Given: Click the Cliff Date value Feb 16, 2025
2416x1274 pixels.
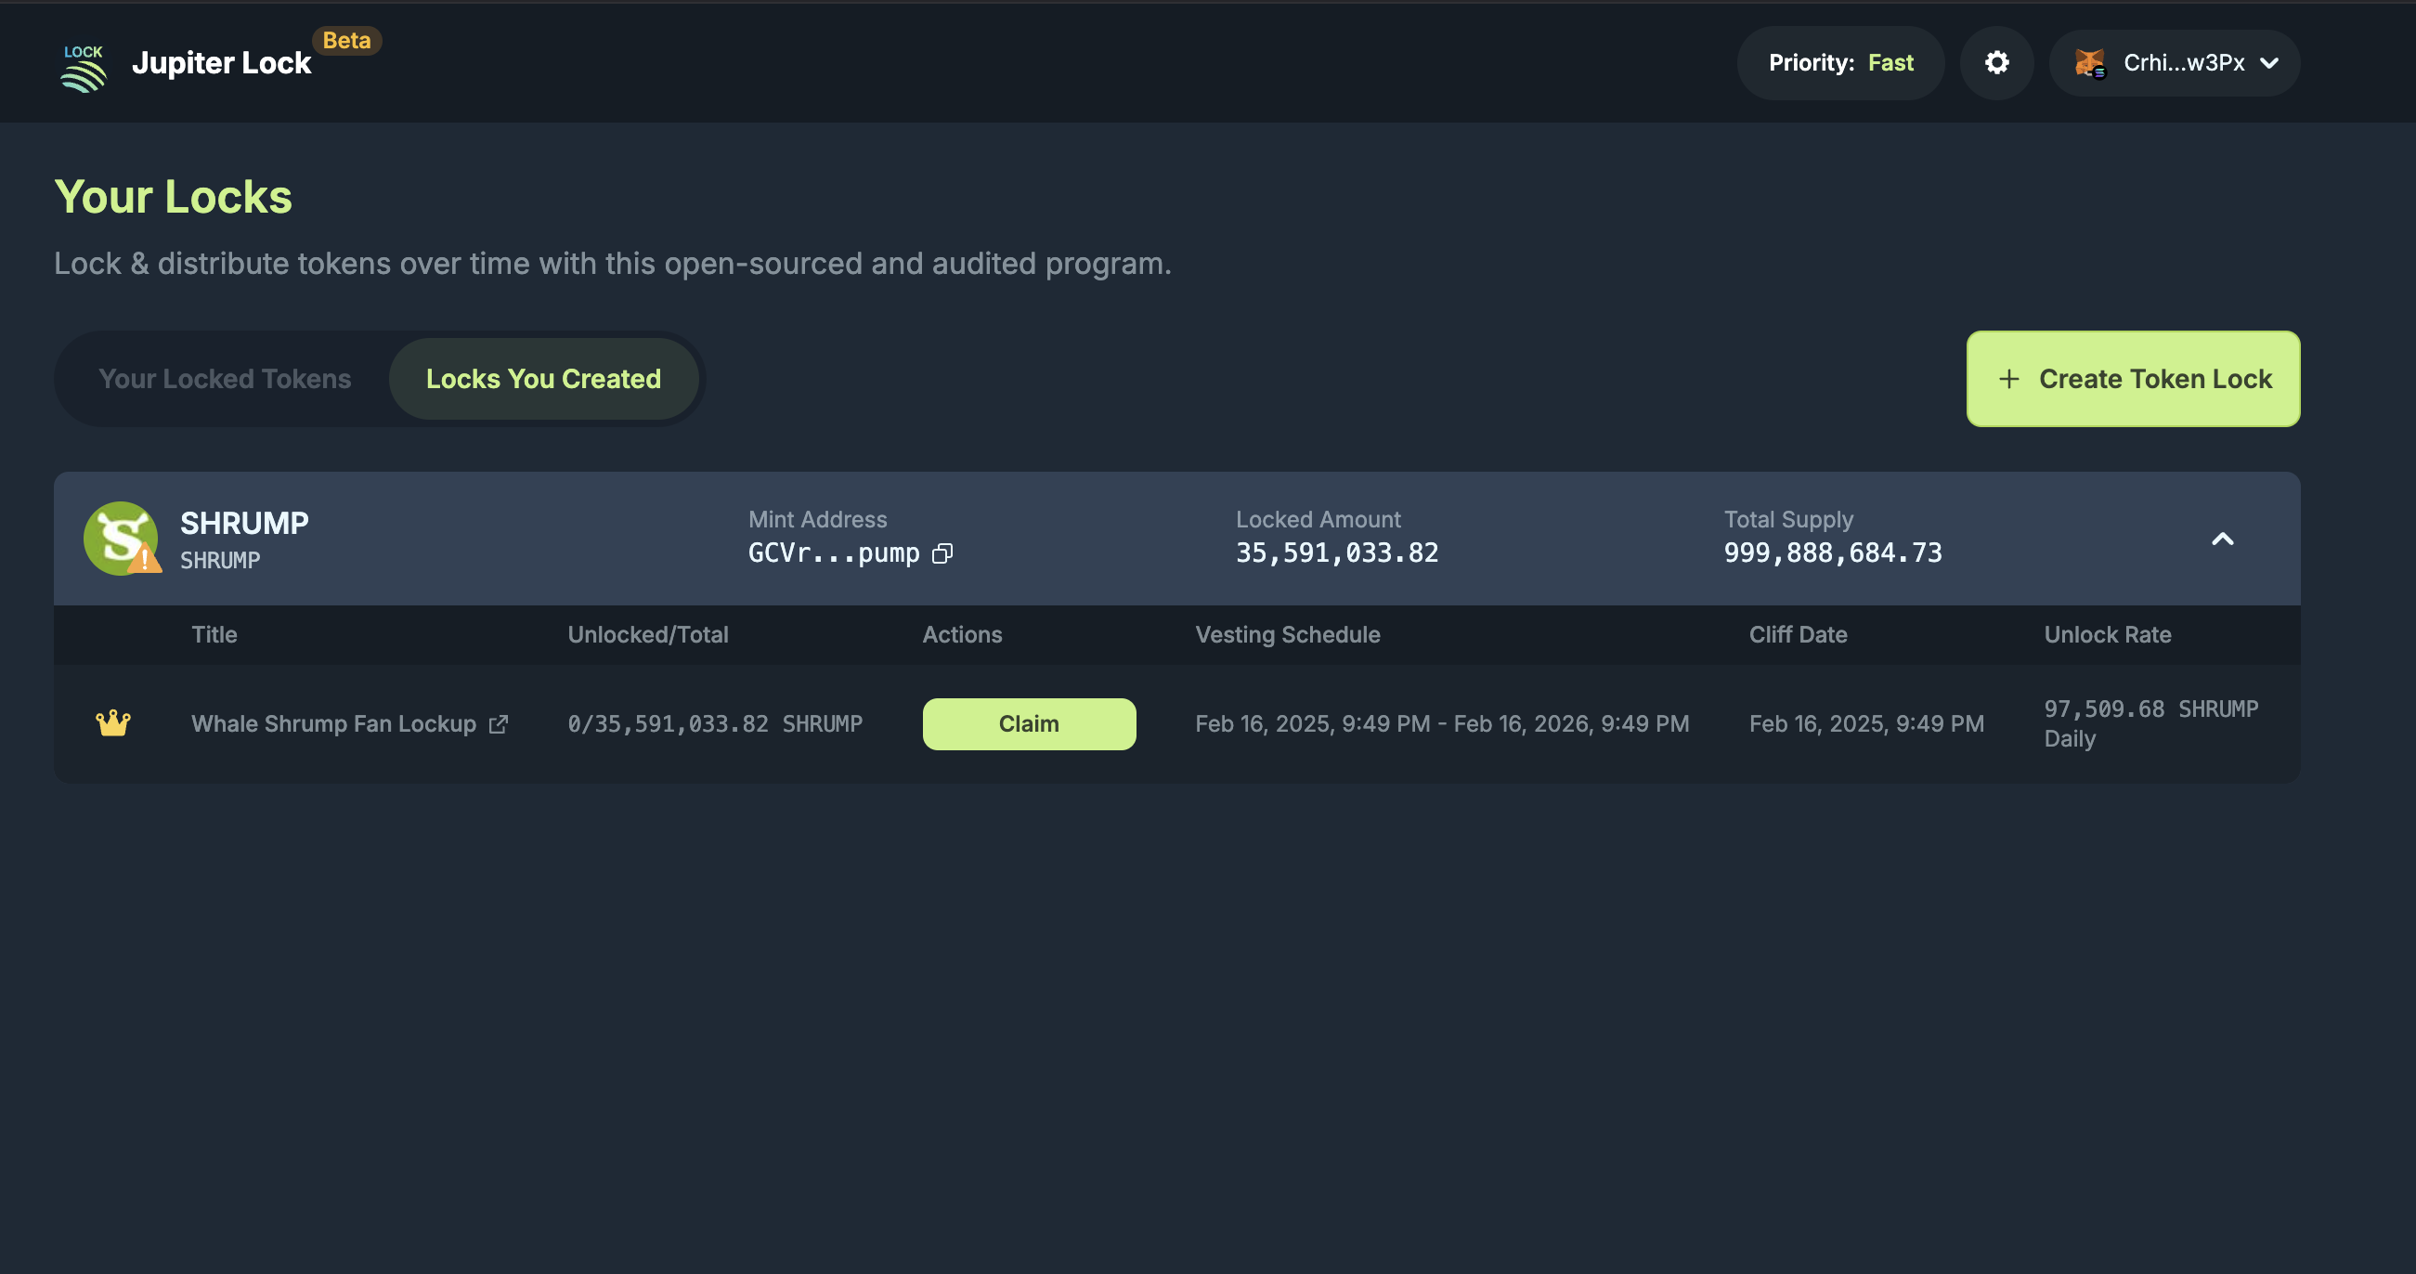Looking at the screenshot, I should (1866, 724).
